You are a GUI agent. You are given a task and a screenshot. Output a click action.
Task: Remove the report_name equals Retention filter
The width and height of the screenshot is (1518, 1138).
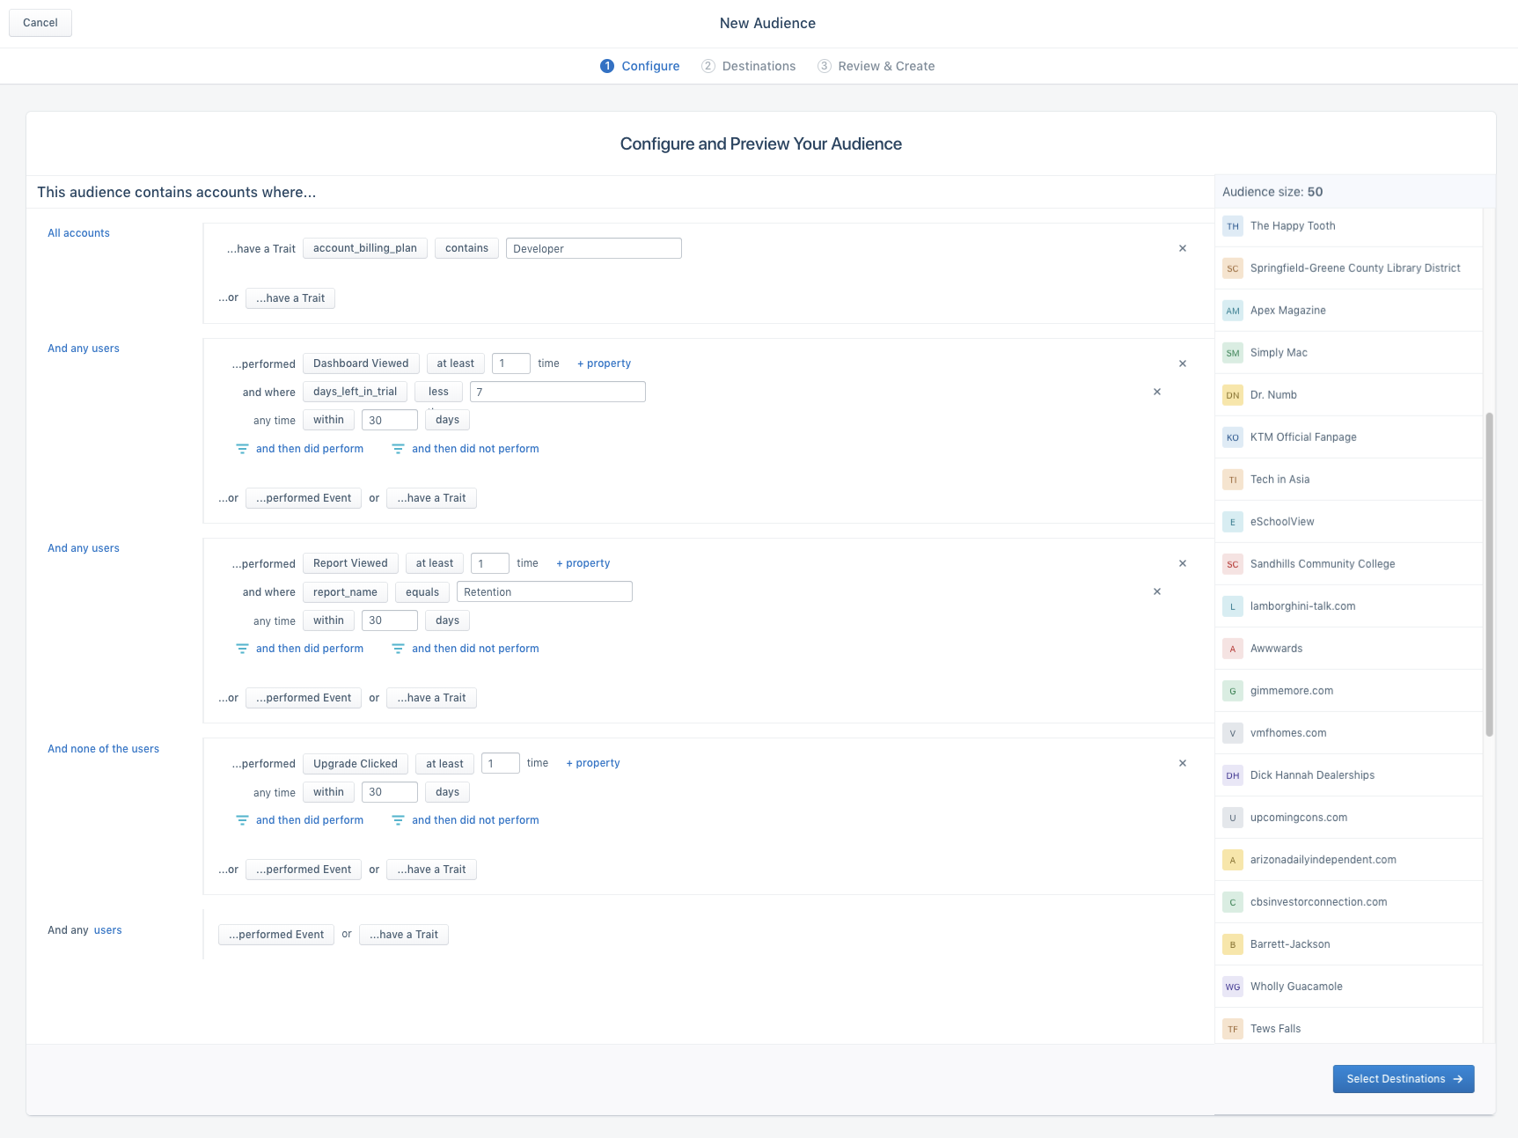coord(1157,591)
